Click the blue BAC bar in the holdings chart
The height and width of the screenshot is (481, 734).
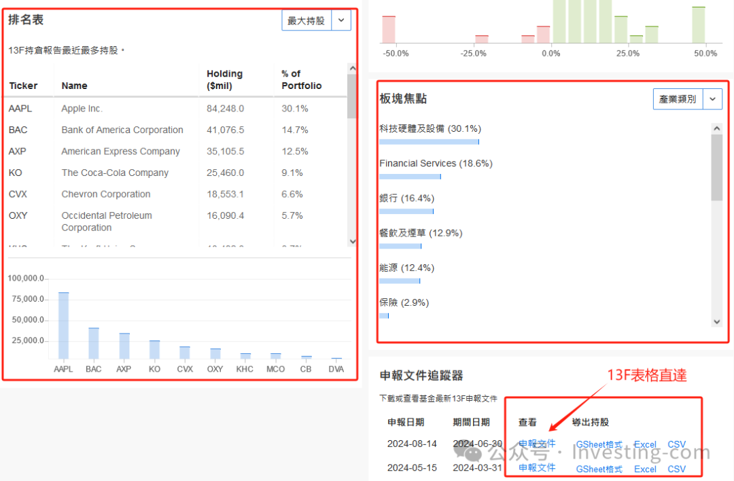coord(94,344)
